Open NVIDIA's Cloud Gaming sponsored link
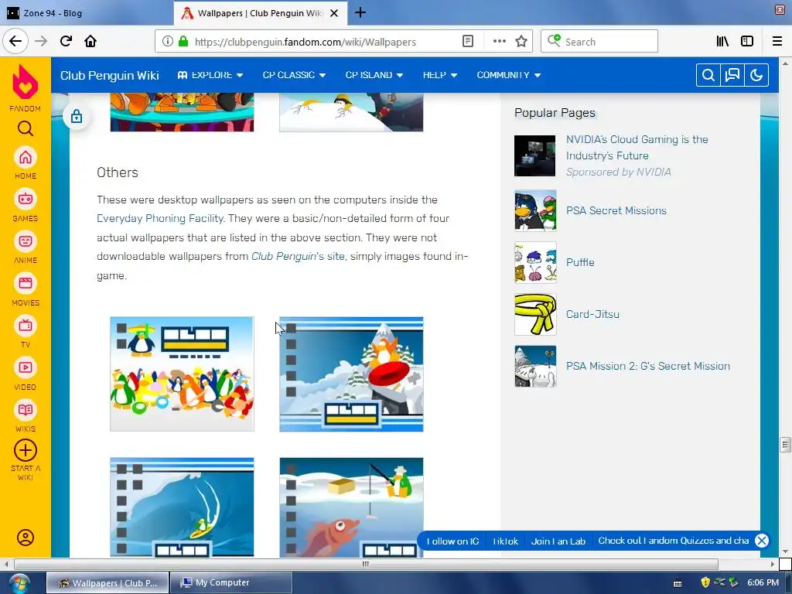This screenshot has width=792, height=594. [x=637, y=148]
